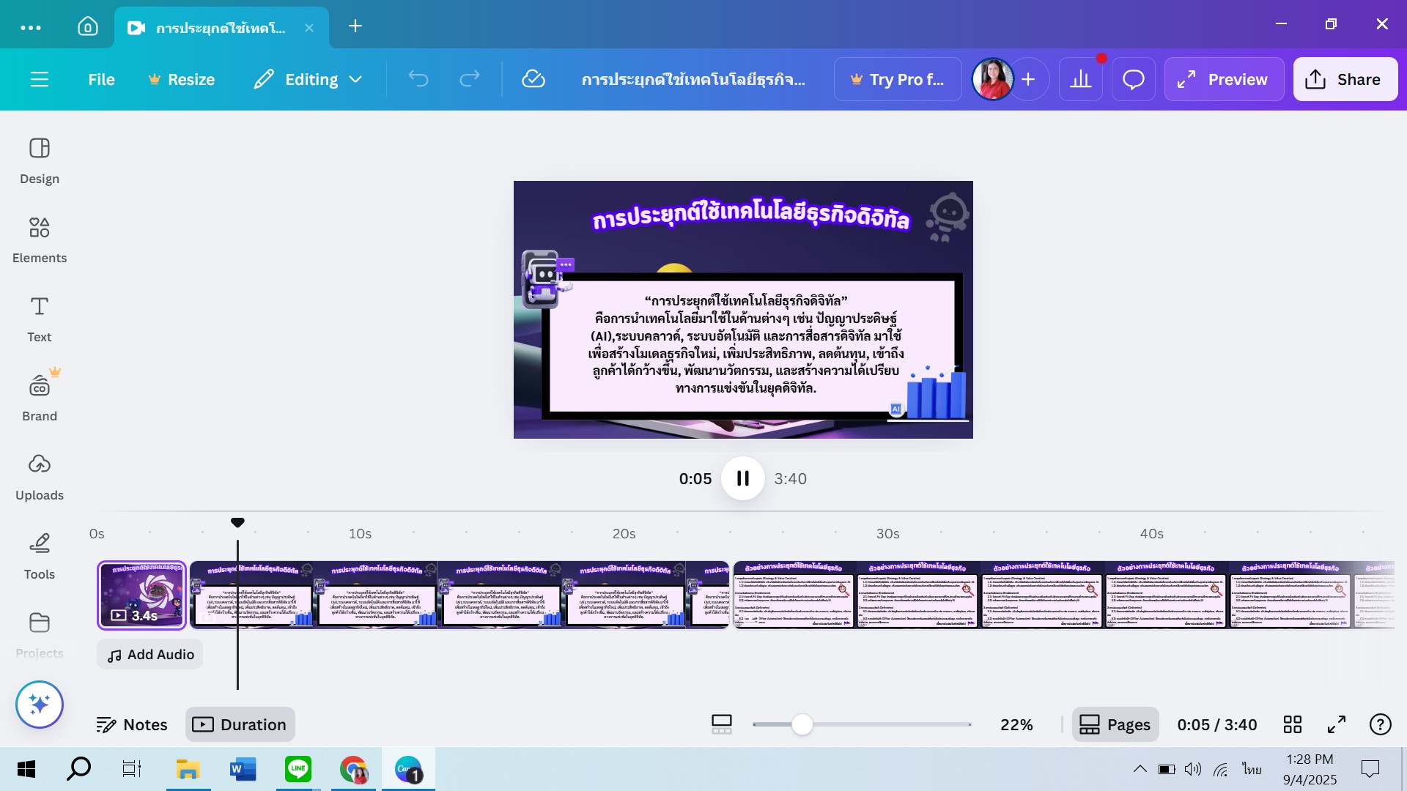Open the comments speech bubble icon
Image resolution: width=1407 pixels, height=791 pixels.
click(x=1133, y=79)
